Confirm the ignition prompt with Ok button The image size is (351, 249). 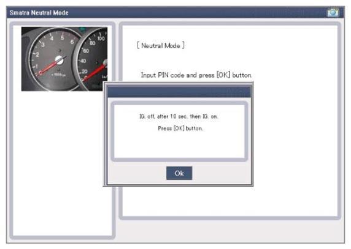pos(179,173)
